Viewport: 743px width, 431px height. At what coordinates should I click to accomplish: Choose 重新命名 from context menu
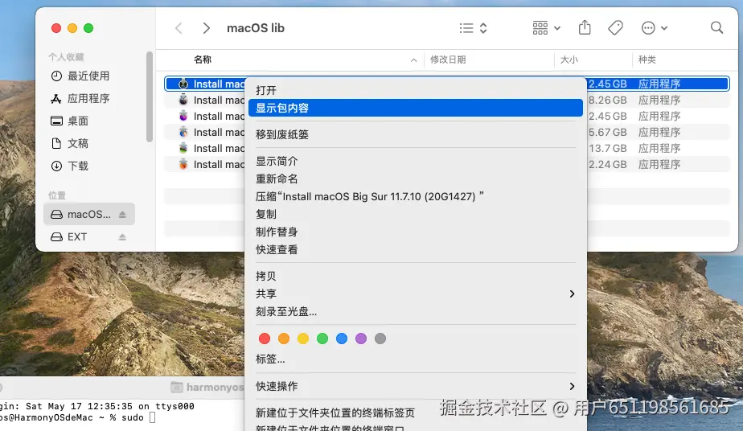point(416,179)
